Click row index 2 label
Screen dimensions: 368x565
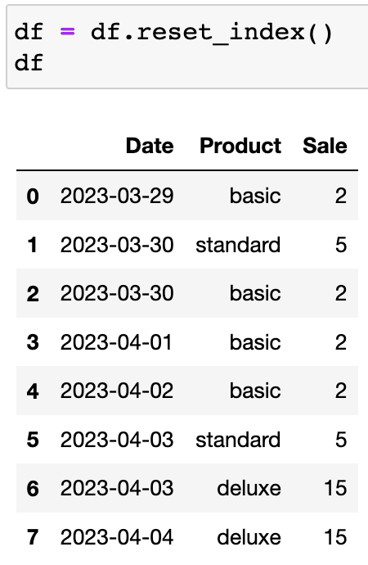[33, 294]
